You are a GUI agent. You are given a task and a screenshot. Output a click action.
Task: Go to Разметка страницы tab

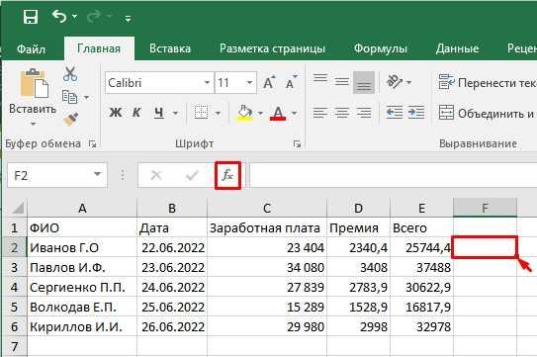[272, 48]
